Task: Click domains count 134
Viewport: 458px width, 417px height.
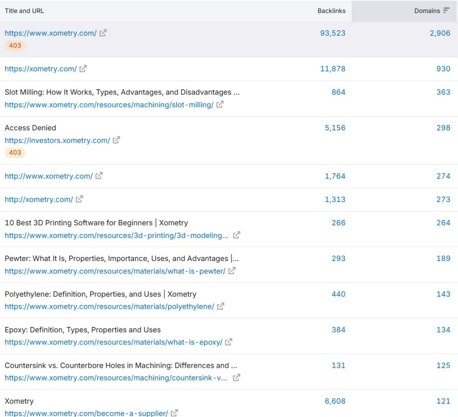Action: tap(443, 330)
